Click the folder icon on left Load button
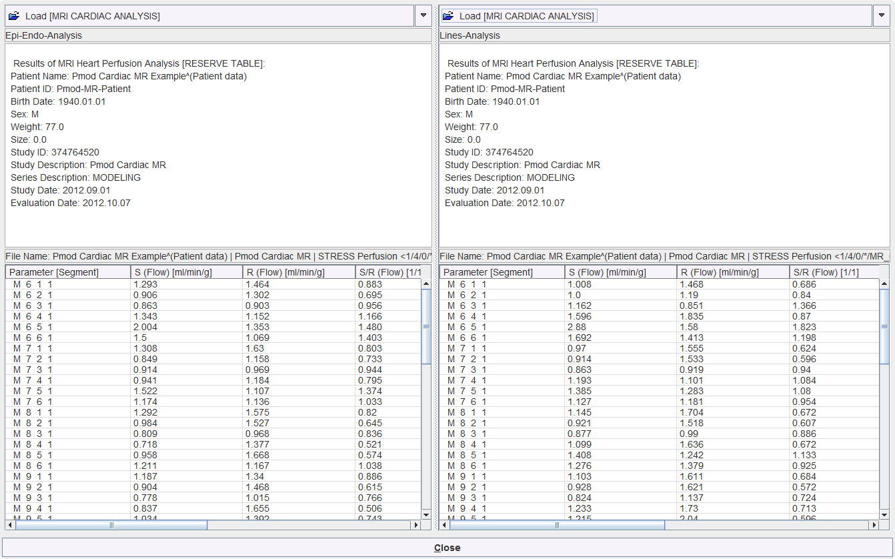This screenshot has width=895, height=559. (14, 15)
